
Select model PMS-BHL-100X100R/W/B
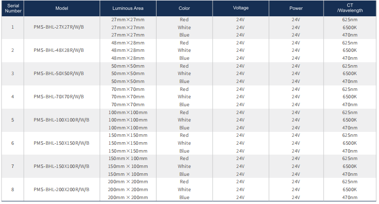pyautogui.click(x=61, y=120)
